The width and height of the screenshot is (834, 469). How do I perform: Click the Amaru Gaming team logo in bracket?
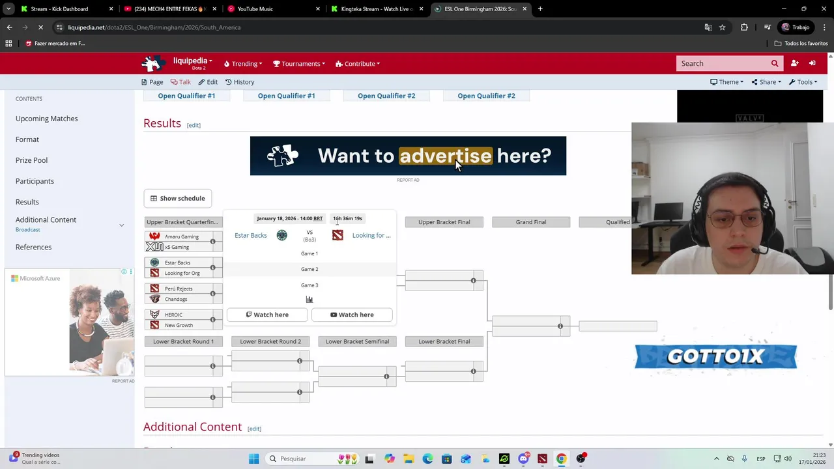[x=154, y=236]
